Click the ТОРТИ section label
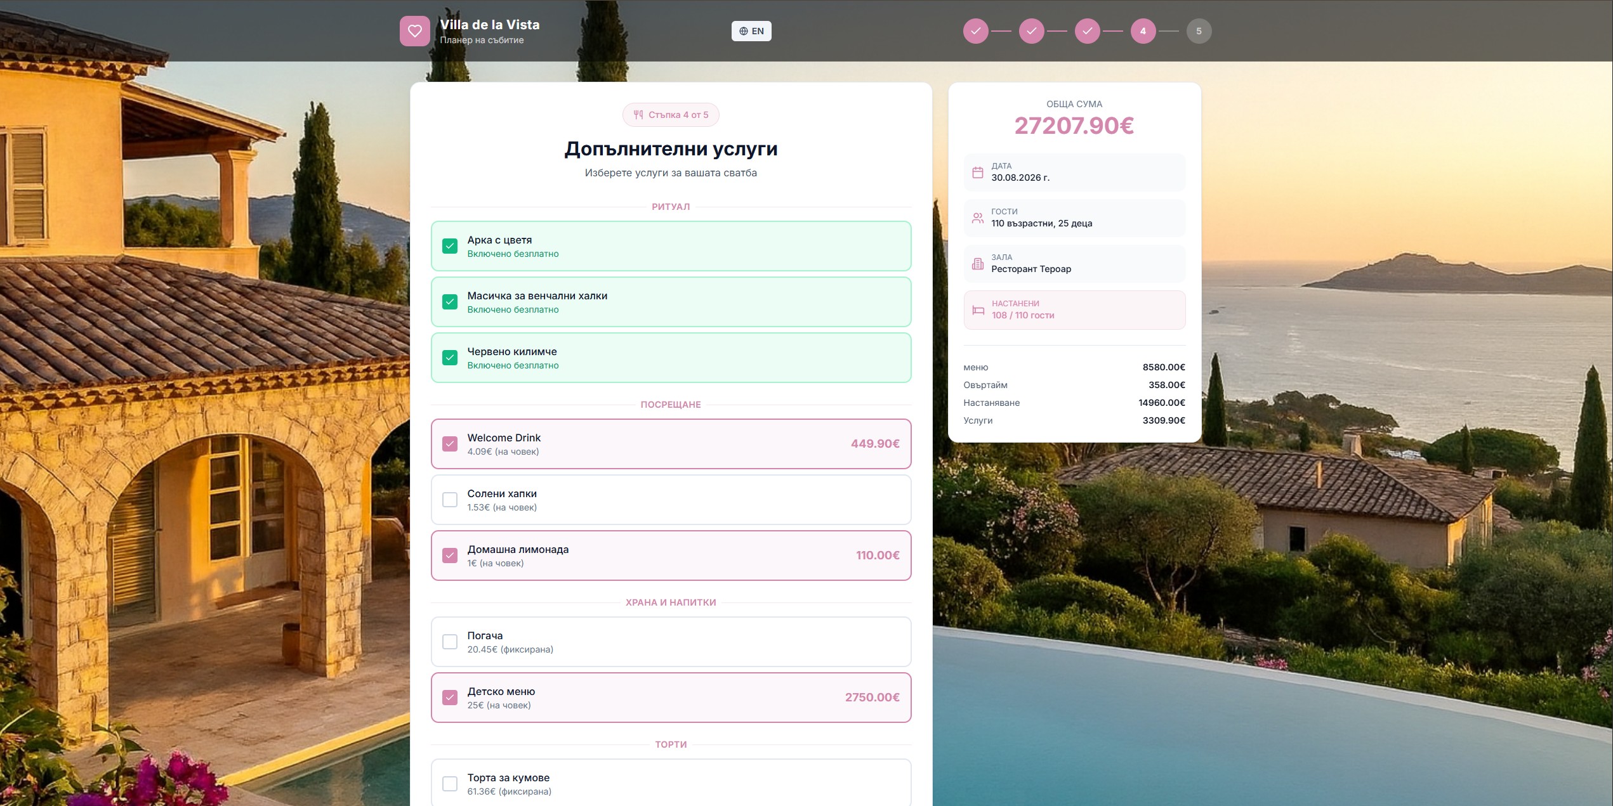The image size is (1613, 806). (x=671, y=744)
